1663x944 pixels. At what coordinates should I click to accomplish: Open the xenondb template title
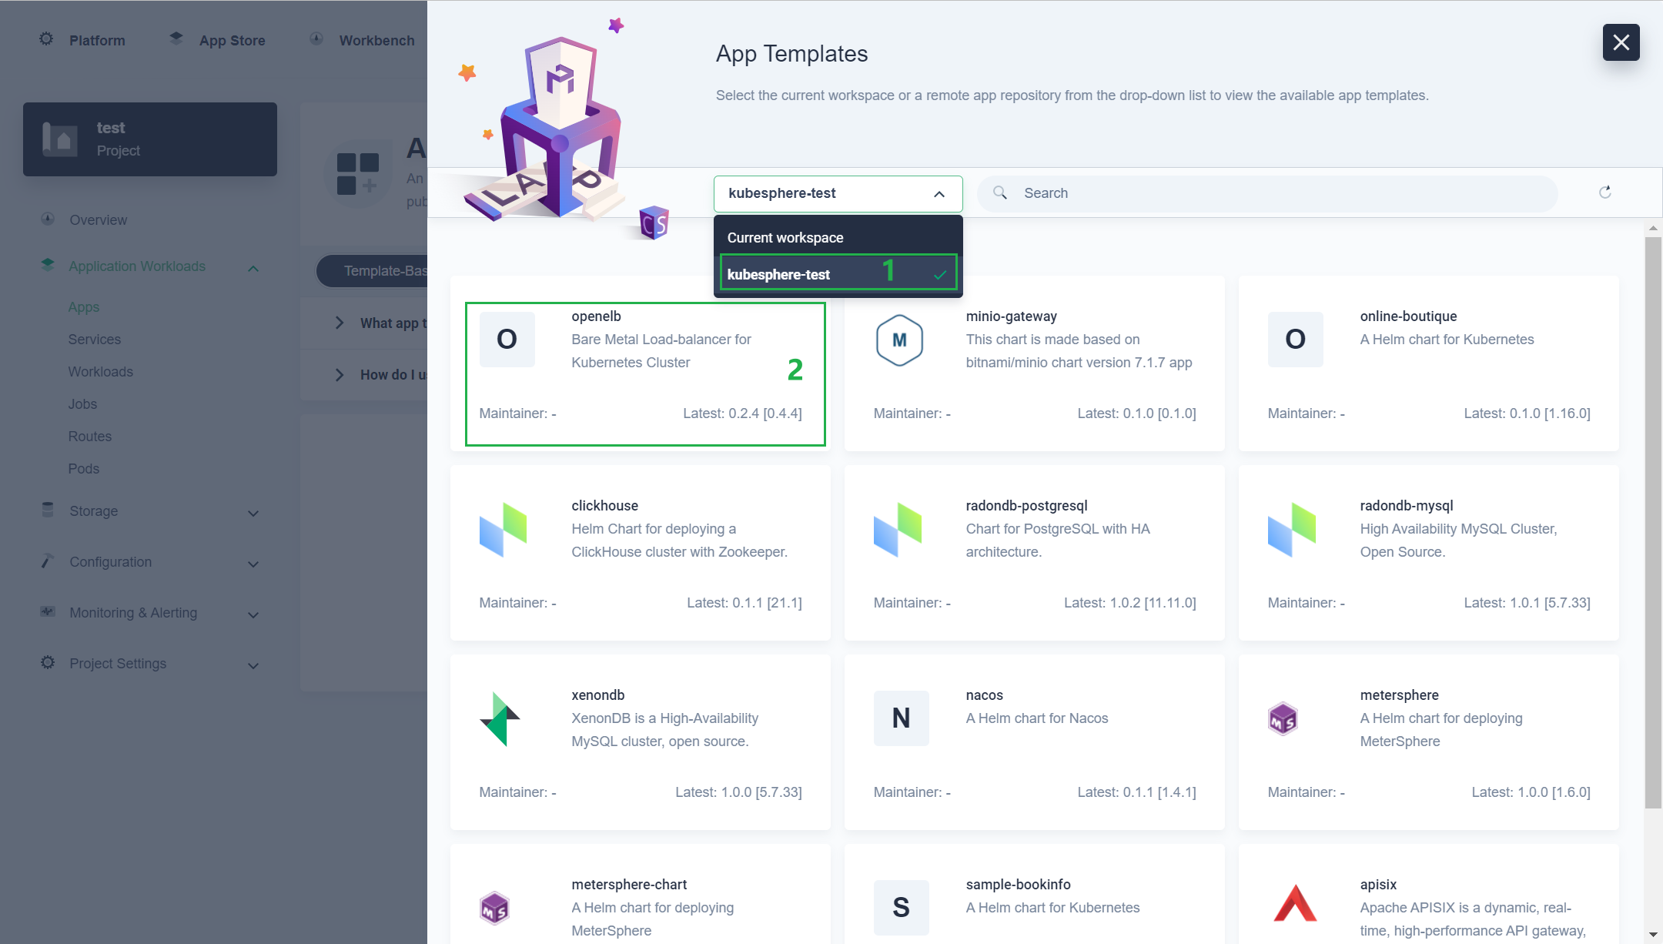597,695
